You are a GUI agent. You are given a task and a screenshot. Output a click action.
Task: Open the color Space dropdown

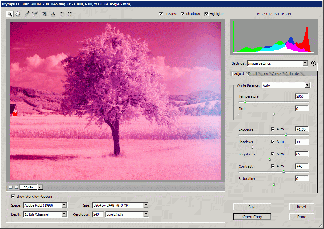tap(64, 205)
